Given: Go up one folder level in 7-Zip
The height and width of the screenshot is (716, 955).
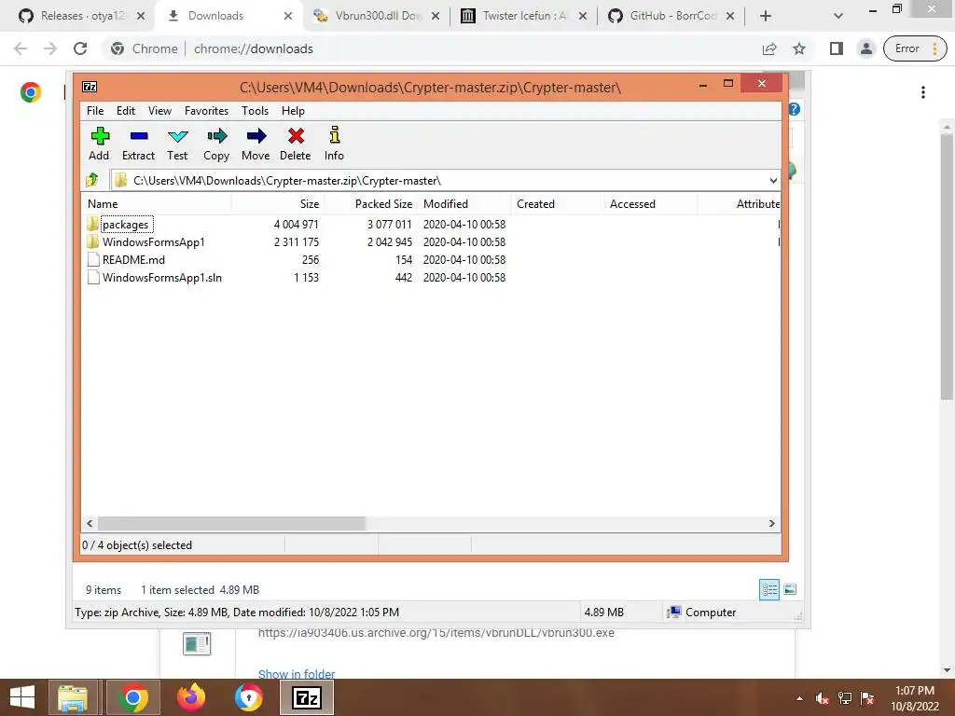Looking at the screenshot, I should (x=92, y=180).
